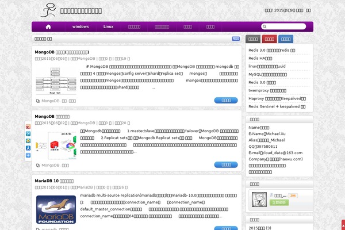Open the Weibo avatar cartoon image
The image size is (345, 230).
[x=259, y=200]
